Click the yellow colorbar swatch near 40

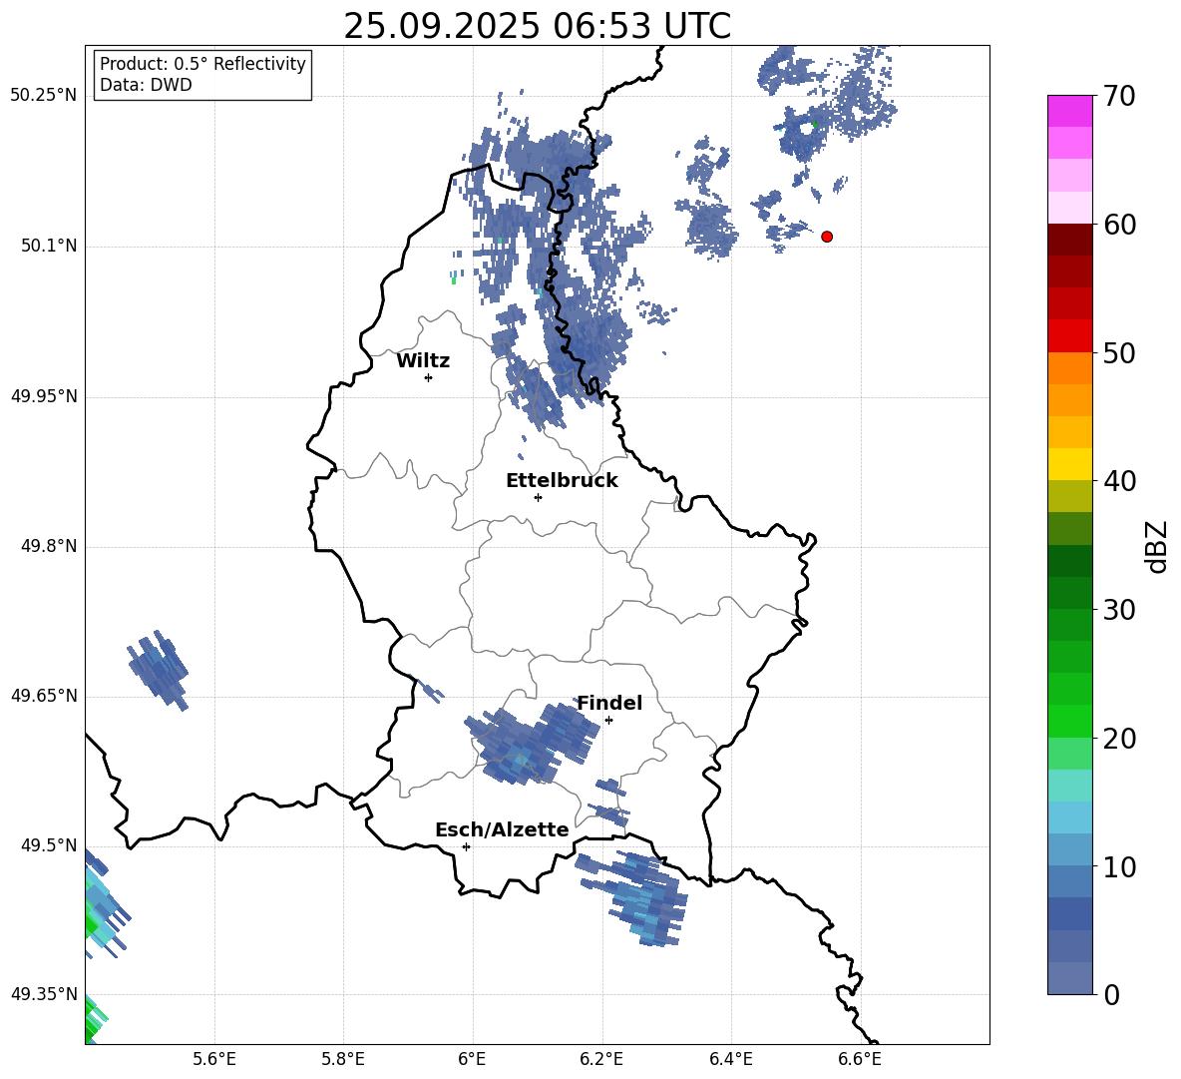point(1070,464)
